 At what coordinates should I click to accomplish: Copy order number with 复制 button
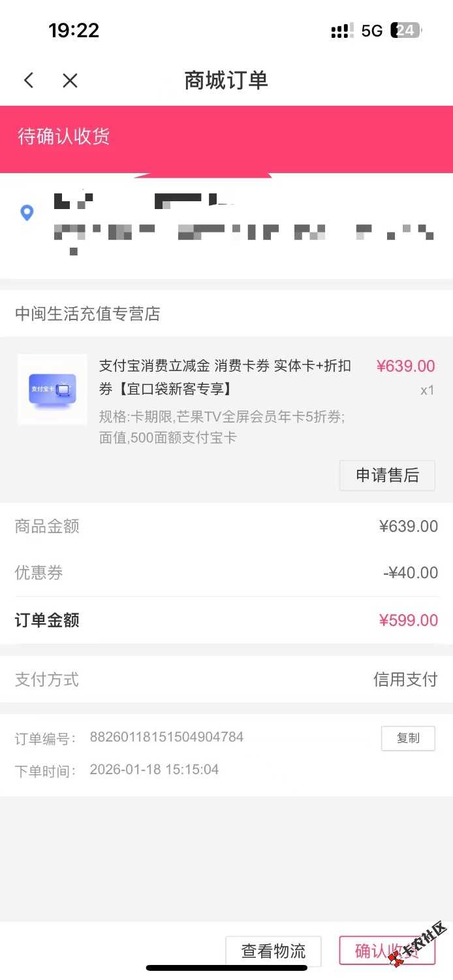[408, 738]
